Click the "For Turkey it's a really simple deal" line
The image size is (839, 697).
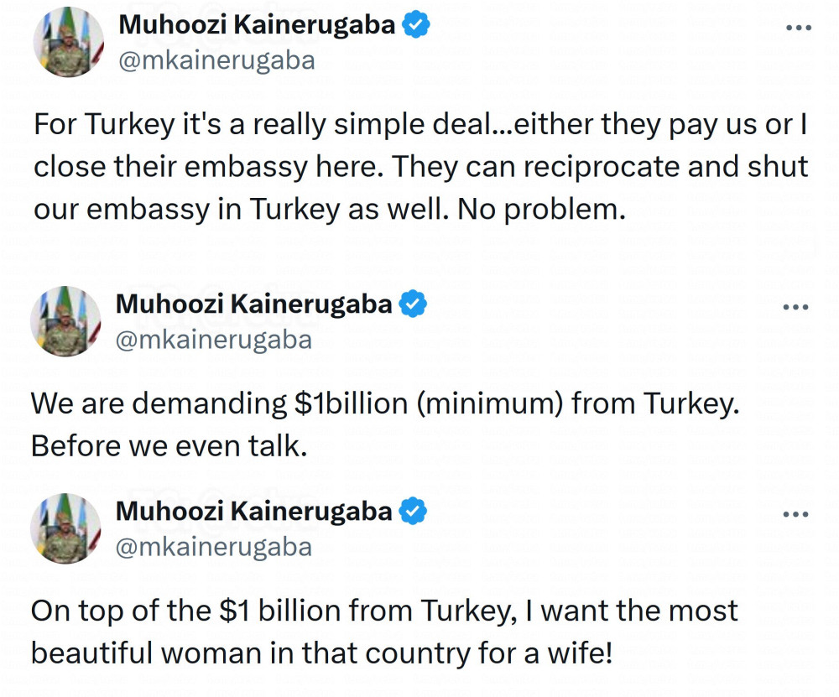[x=419, y=126]
